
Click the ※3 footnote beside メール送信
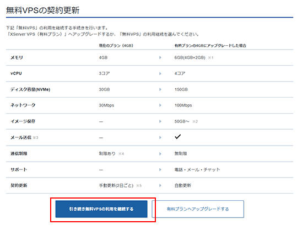tap(35, 137)
